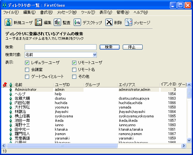Open the デスクトップ (Desktop) toolbar icon
The image size is (193, 155).
77,22
